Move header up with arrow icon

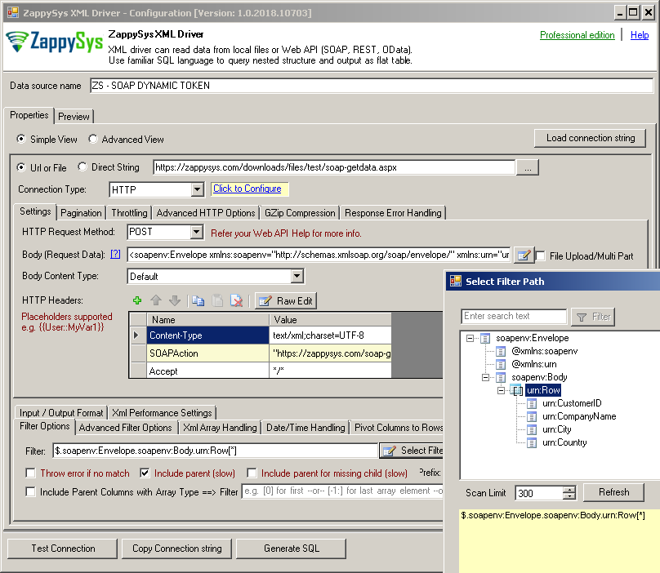(x=156, y=300)
